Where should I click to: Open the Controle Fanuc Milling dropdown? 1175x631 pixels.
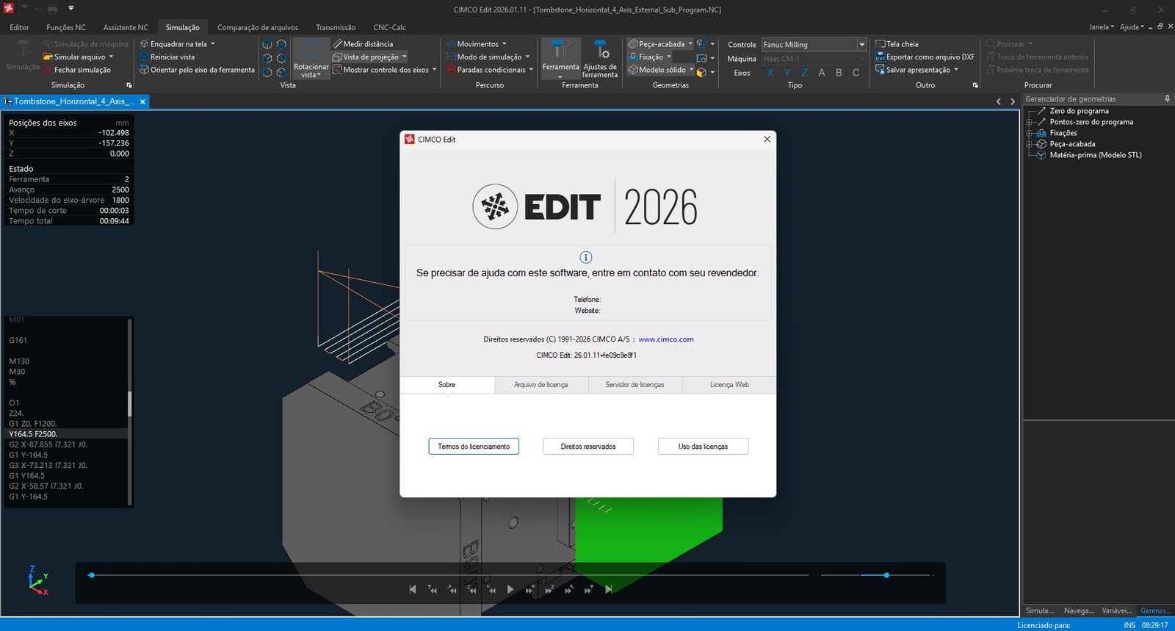click(862, 45)
